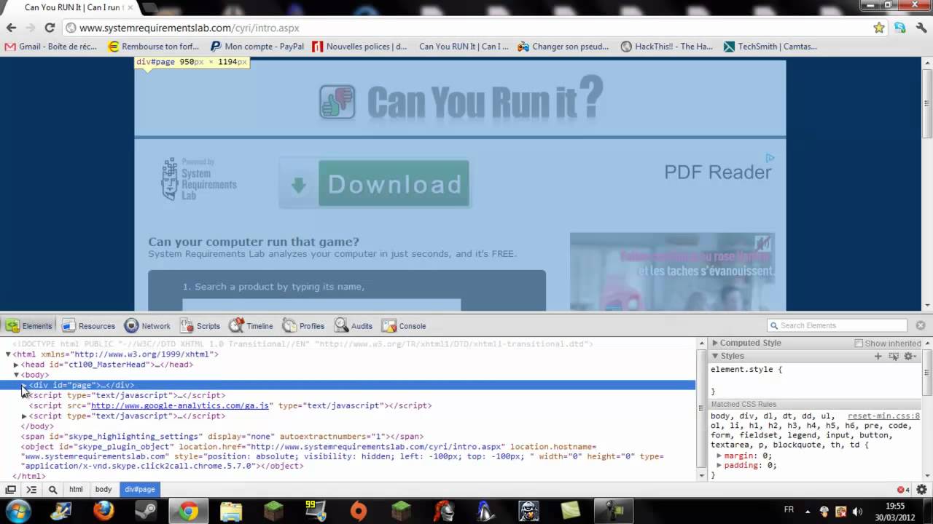Collapse the Styles section
The height and width of the screenshot is (524, 933).
(x=715, y=356)
